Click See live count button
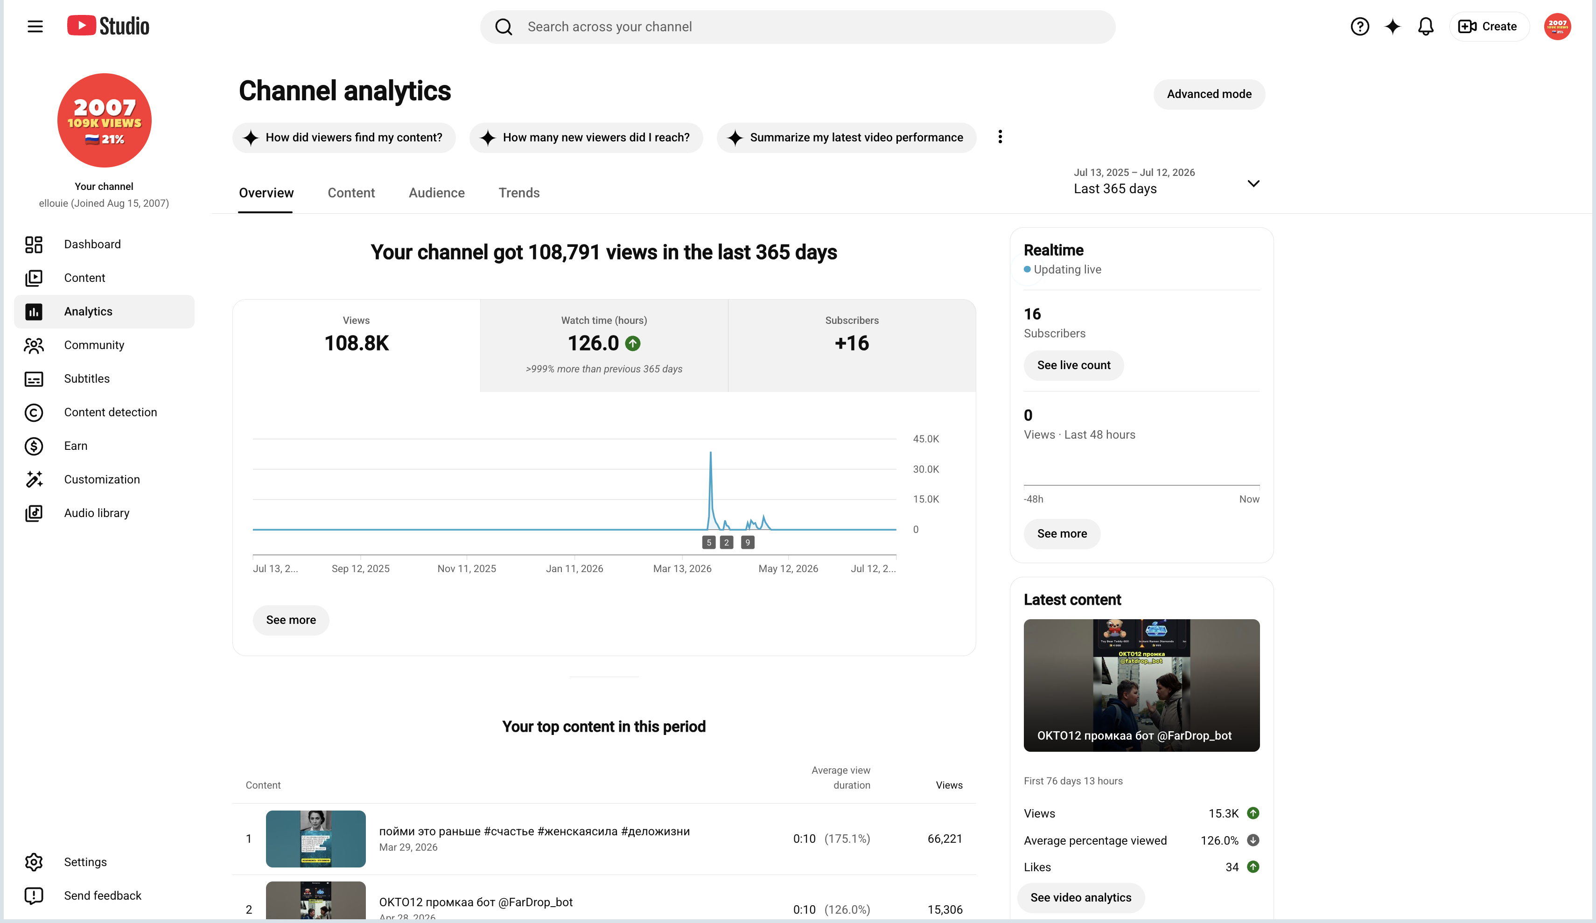 tap(1073, 365)
